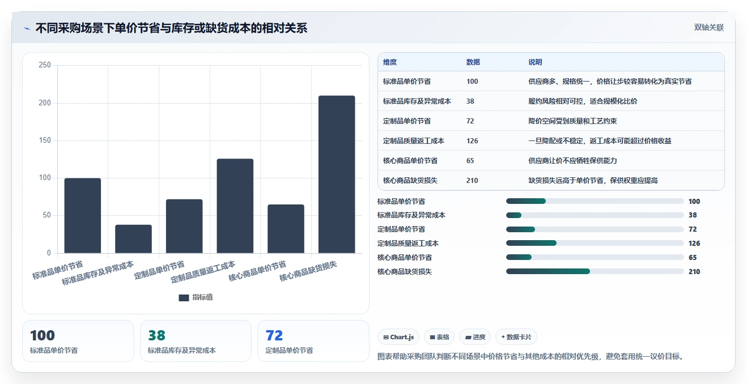Select the 进度 chip

(475, 337)
